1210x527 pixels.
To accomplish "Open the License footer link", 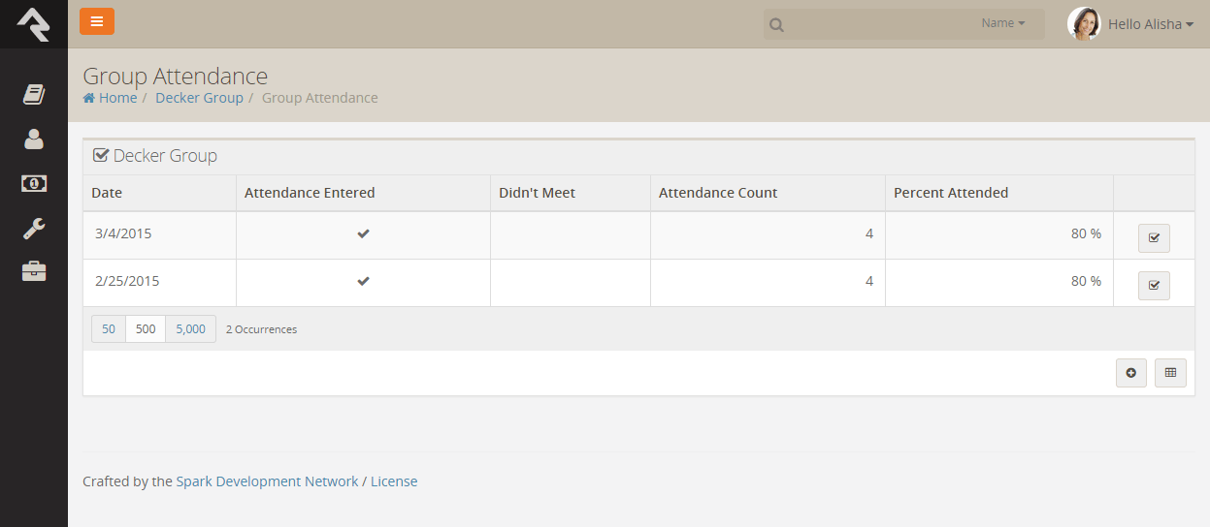I will [394, 481].
